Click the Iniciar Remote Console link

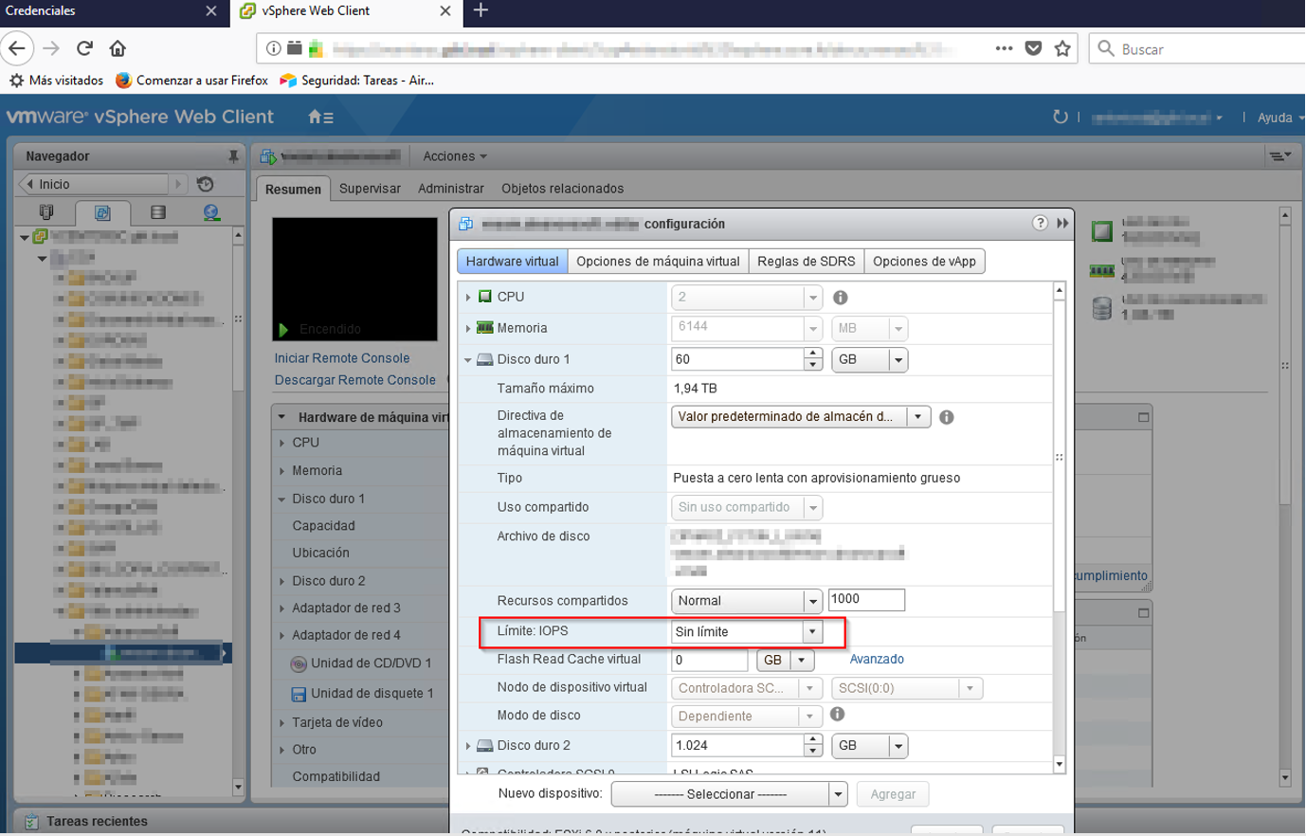tap(342, 358)
